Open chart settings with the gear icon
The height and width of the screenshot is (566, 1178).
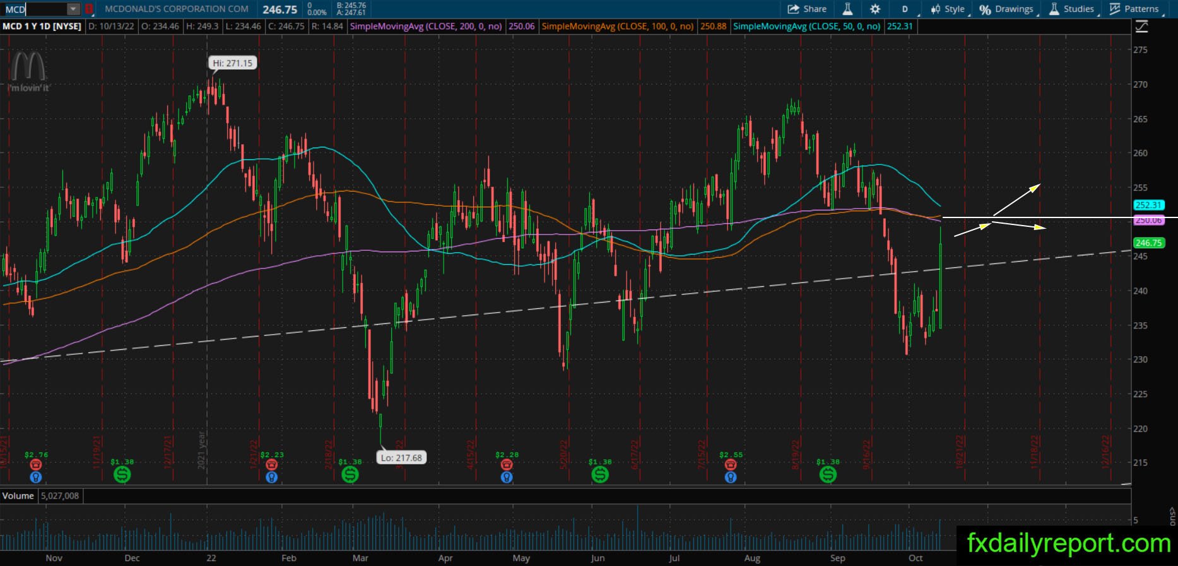pos(875,9)
